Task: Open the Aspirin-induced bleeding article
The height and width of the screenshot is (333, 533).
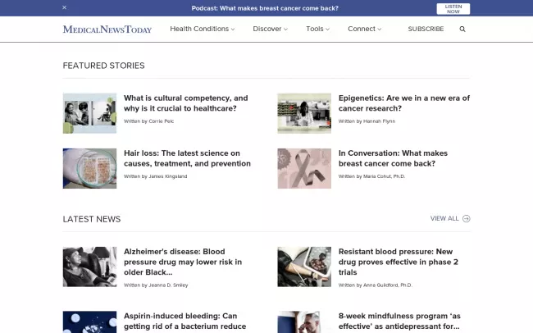Action: point(185,322)
